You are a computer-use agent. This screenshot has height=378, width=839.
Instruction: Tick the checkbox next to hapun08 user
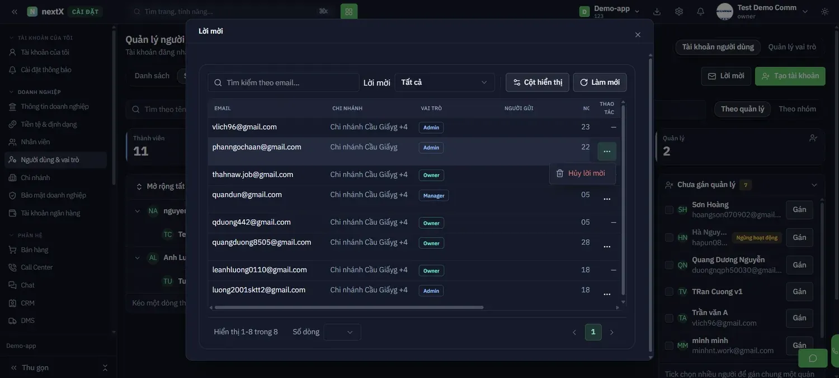click(x=669, y=238)
